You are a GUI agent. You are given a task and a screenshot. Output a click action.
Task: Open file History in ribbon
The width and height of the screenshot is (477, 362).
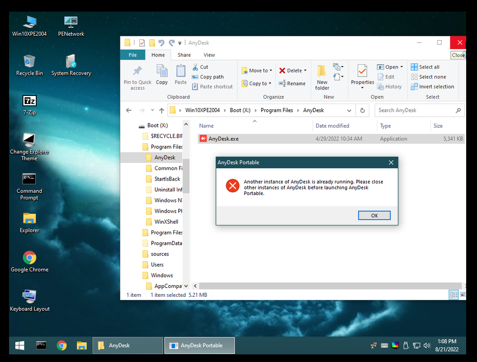(x=390, y=87)
